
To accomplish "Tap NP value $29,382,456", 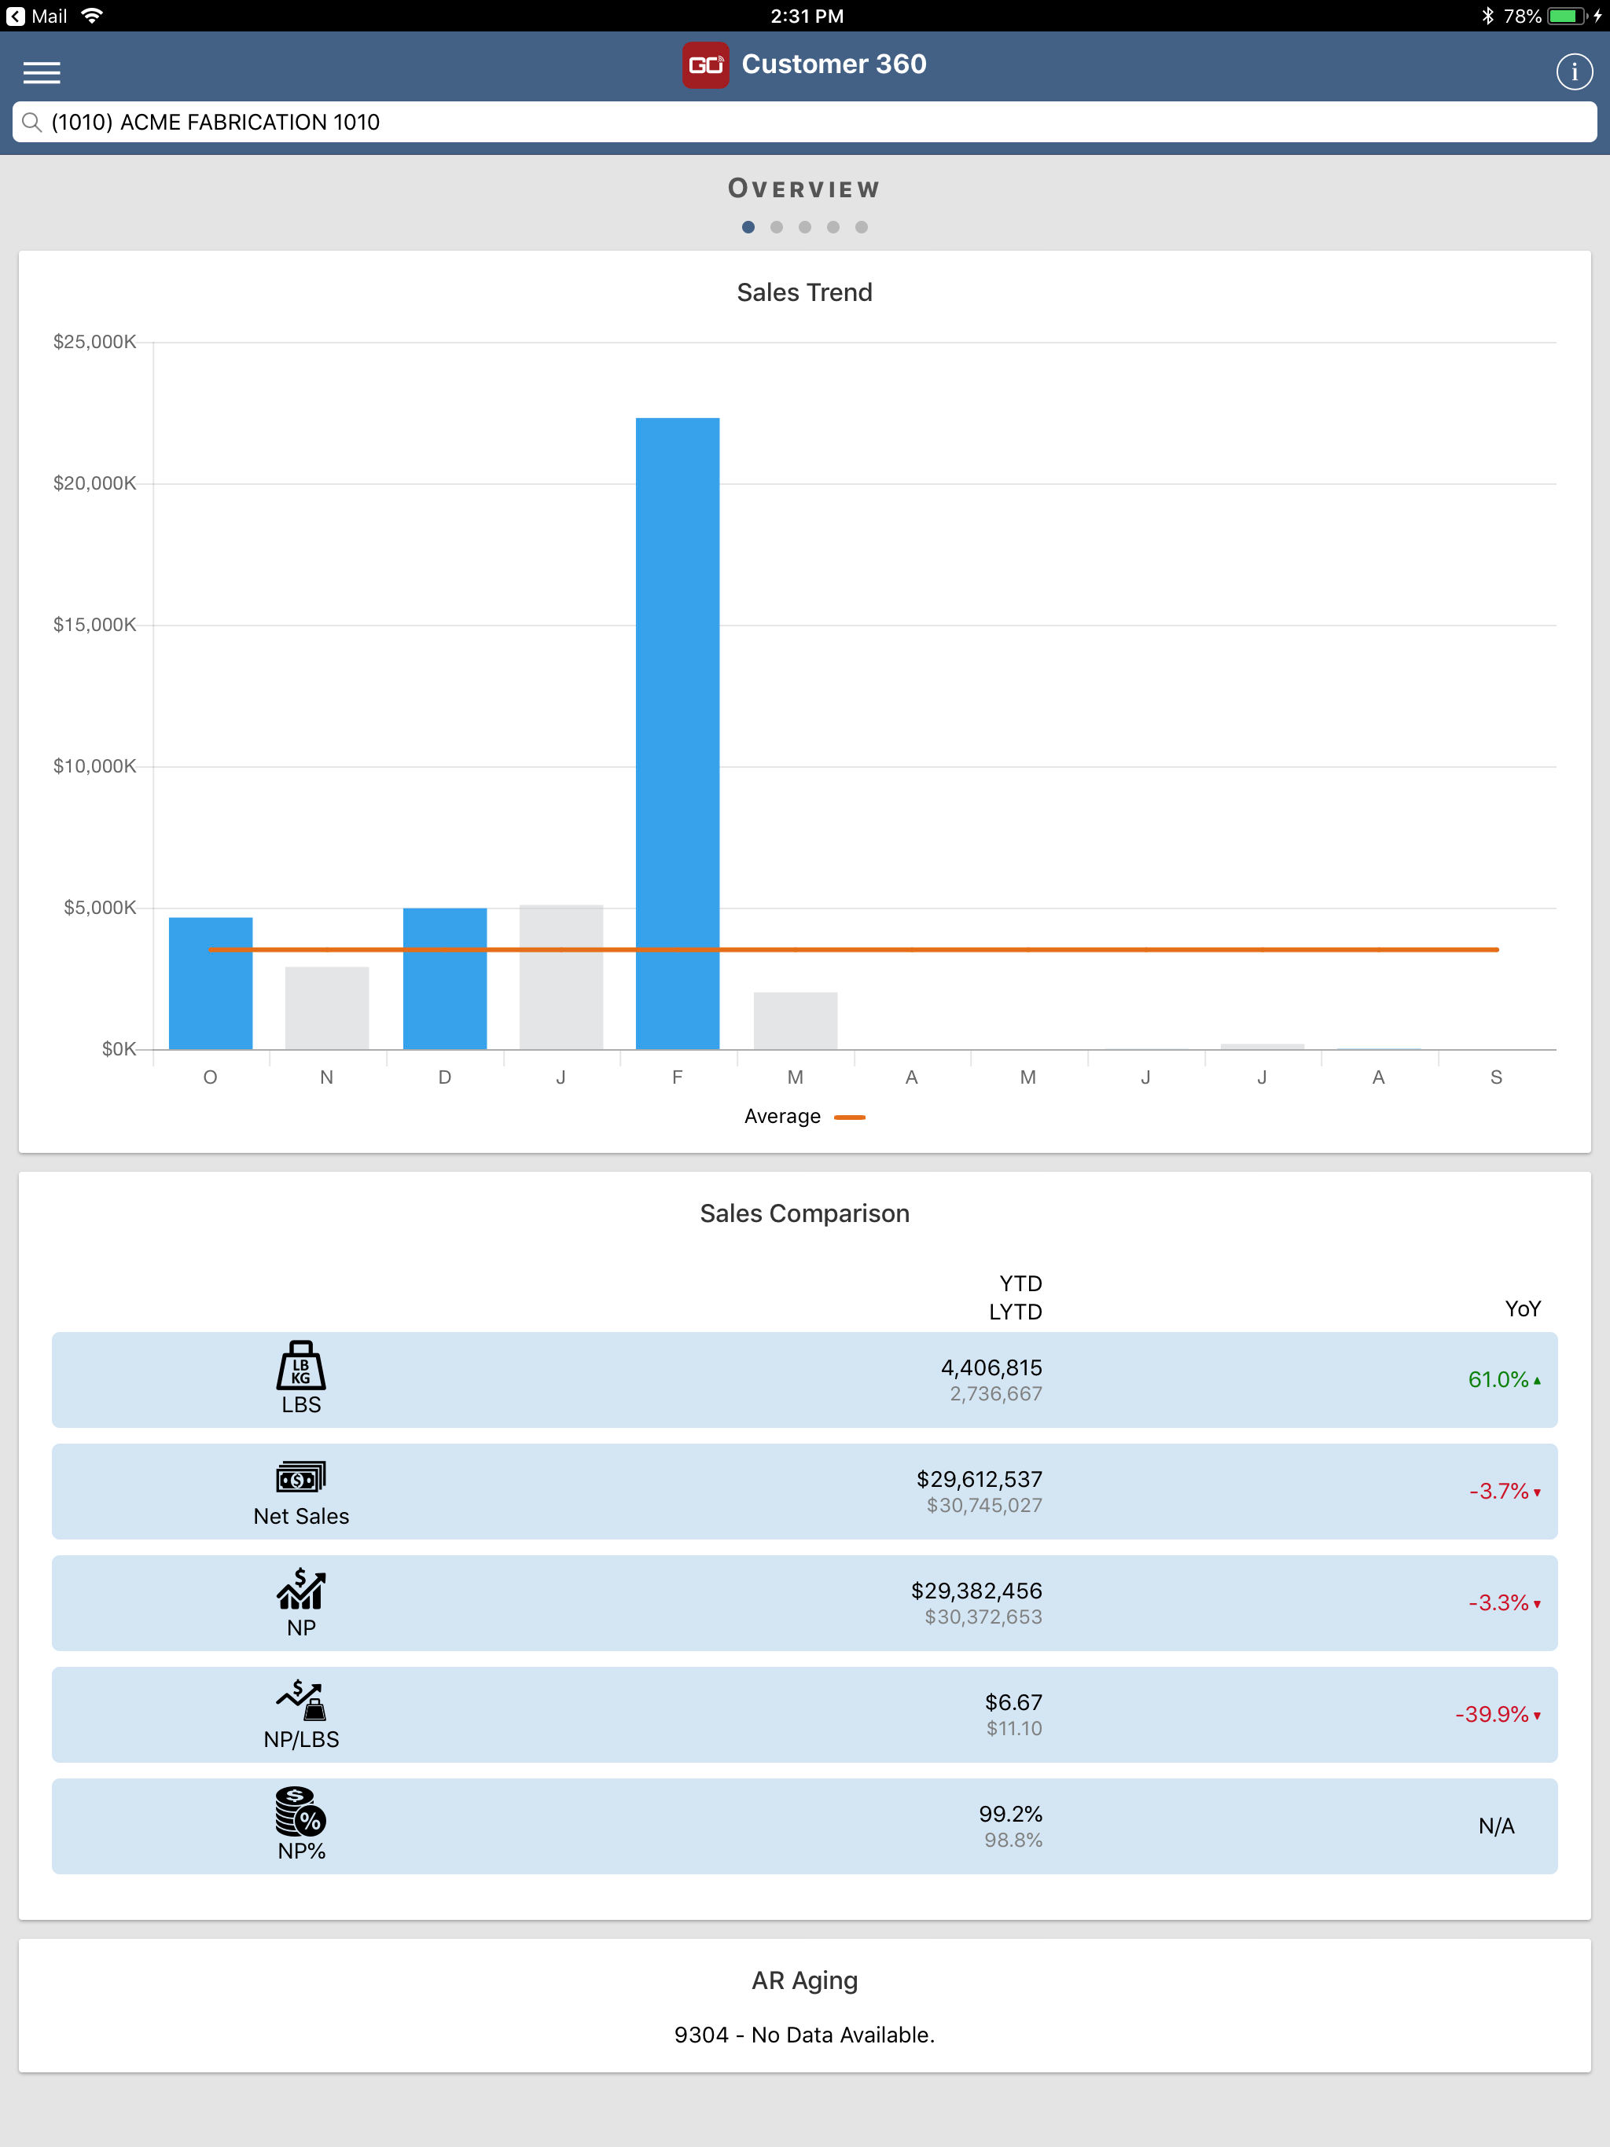I will (977, 1591).
